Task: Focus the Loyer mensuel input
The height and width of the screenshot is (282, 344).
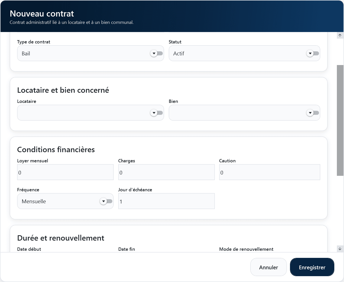Action: click(x=65, y=172)
